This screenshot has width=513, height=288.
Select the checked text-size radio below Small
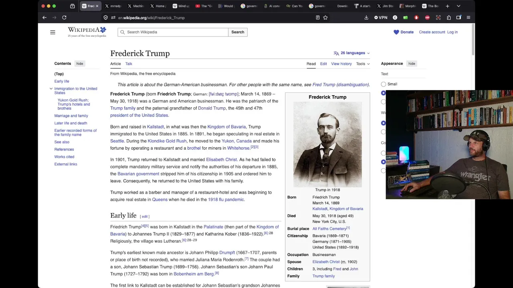coord(384,93)
